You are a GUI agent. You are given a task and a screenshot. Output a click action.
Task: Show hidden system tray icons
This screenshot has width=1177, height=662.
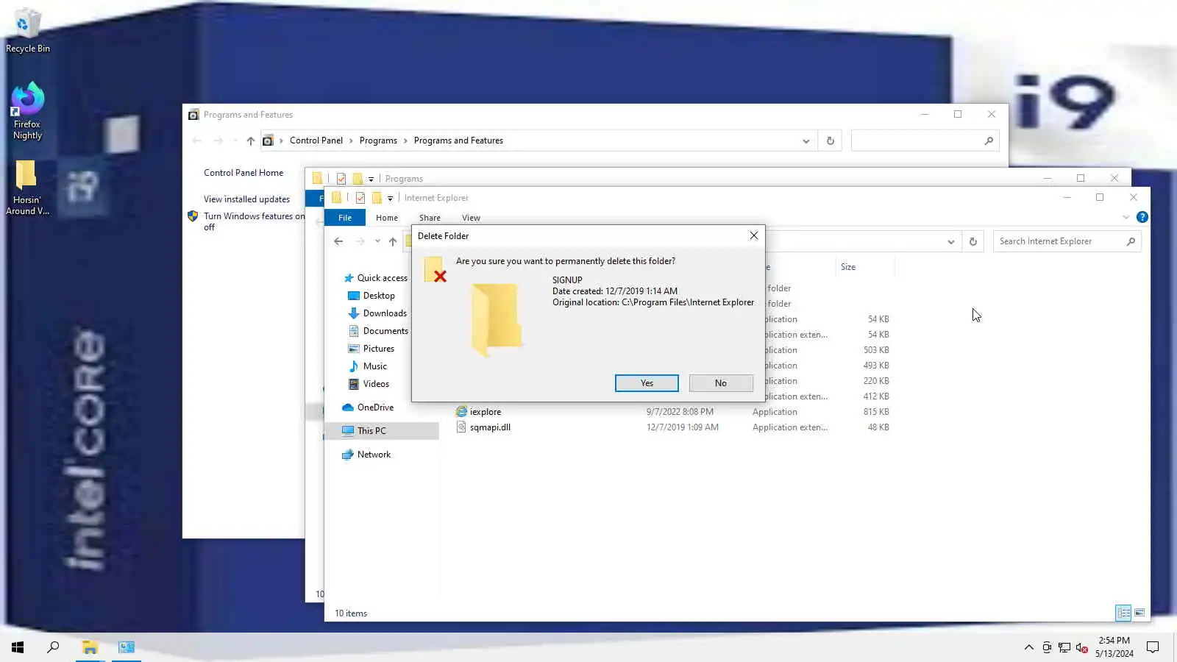pyautogui.click(x=1028, y=647)
